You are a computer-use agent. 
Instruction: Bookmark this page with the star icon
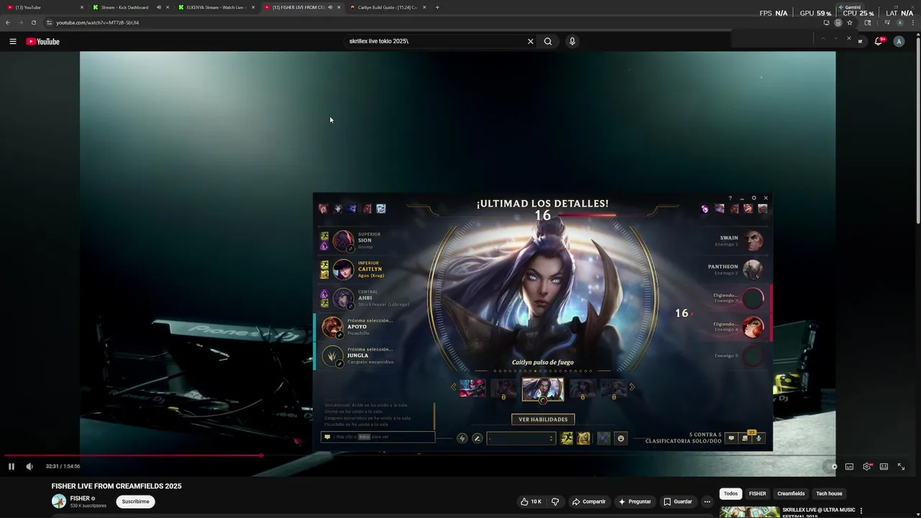(x=850, y=22)
